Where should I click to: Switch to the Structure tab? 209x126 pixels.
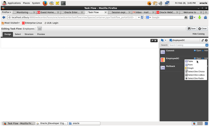[x=29, y=34]
